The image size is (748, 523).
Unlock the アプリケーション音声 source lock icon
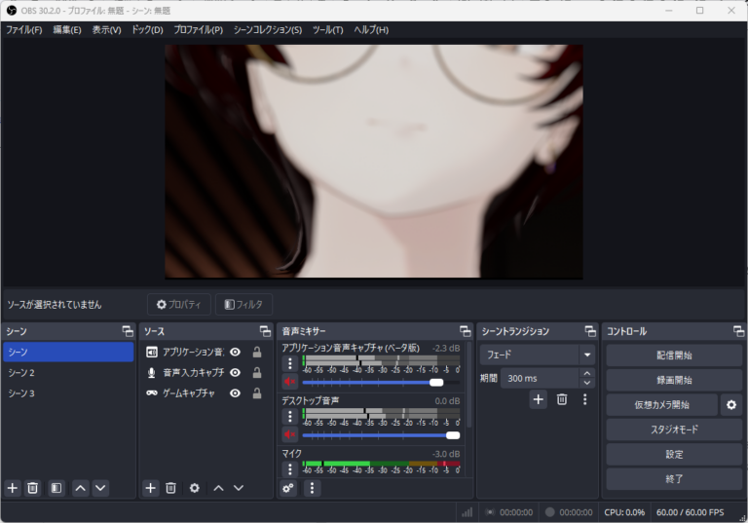point(257,353)
